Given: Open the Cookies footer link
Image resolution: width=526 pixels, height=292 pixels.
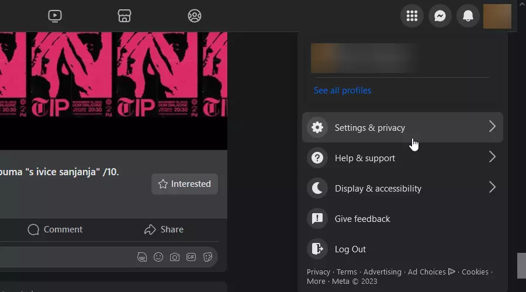Looking at the screenshot, I should [475, 272].
